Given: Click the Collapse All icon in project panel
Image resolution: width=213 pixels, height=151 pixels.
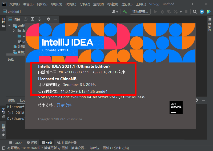Looking at the screenshot, I should [39, 19].
